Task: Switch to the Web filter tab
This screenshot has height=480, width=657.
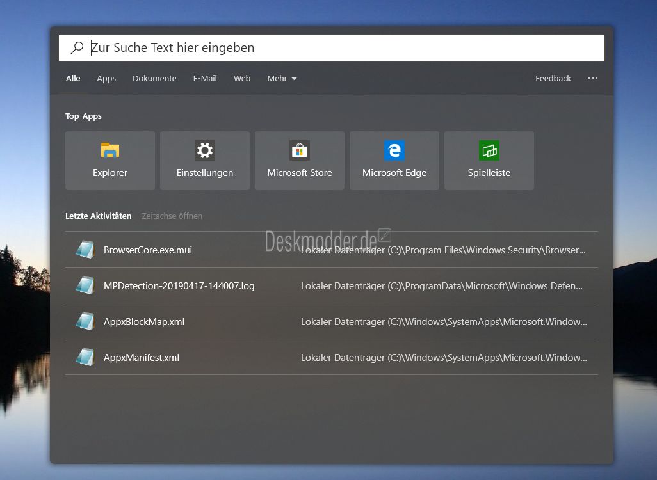Action: 242,78
